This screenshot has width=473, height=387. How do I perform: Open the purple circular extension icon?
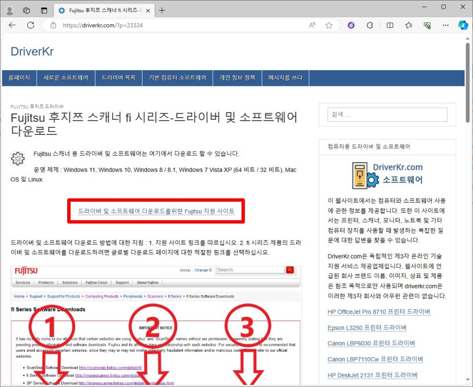(351, 25)
